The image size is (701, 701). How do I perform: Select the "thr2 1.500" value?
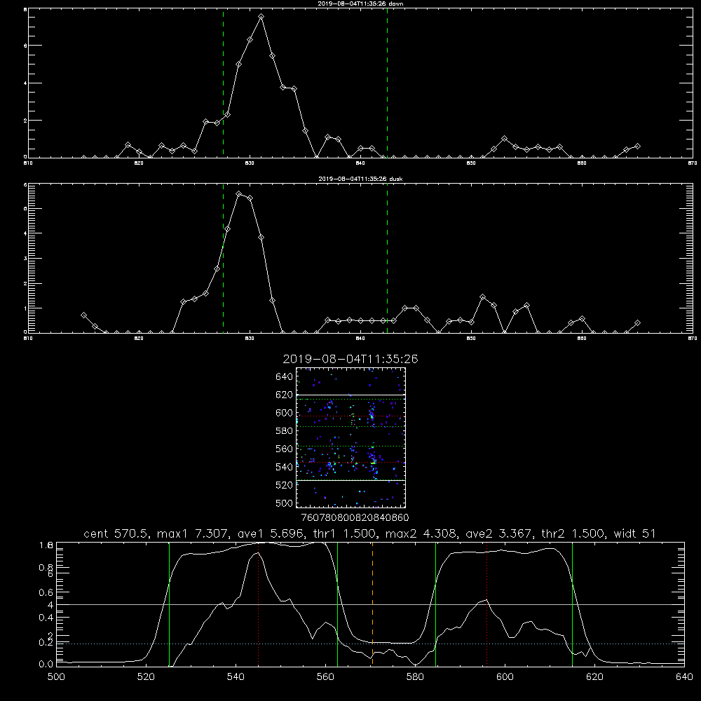pos(573,533)
